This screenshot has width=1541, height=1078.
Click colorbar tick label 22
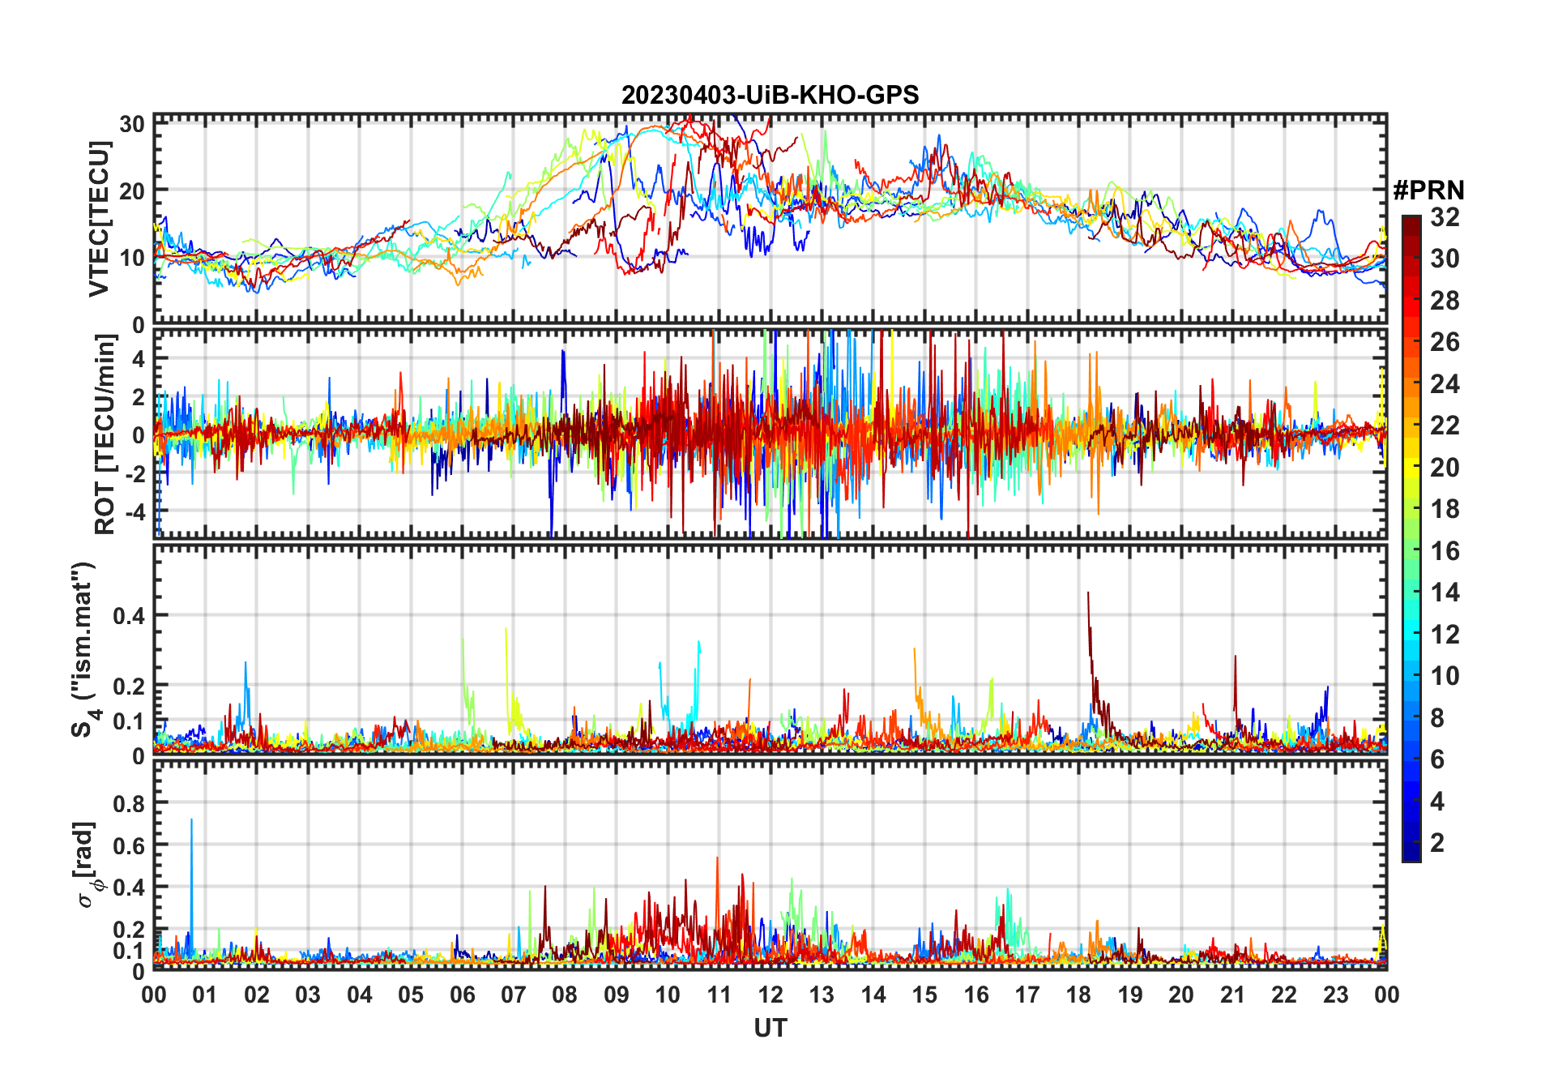tap(1445, 426)
